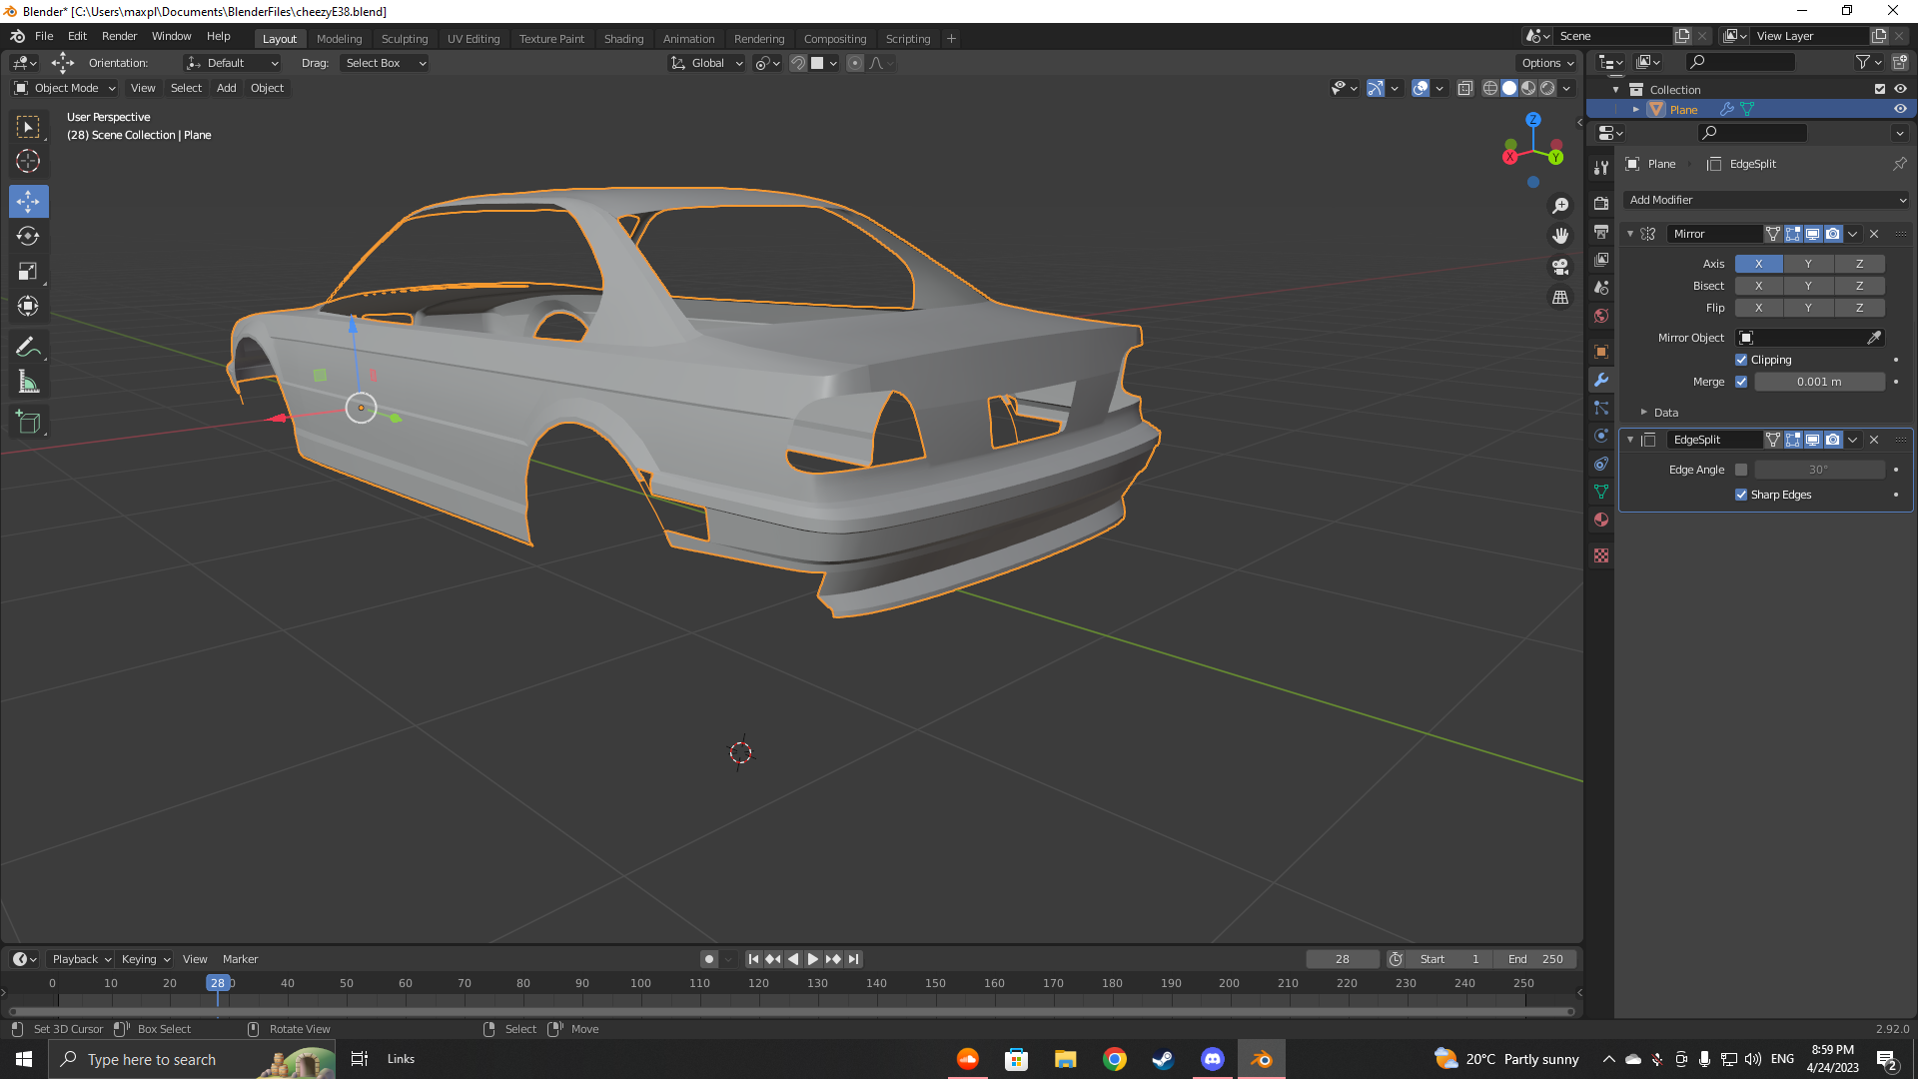Open Steam from the Windows taskbar
This screenshot has height=1079, width=1918.
tap(1163, 1059)
